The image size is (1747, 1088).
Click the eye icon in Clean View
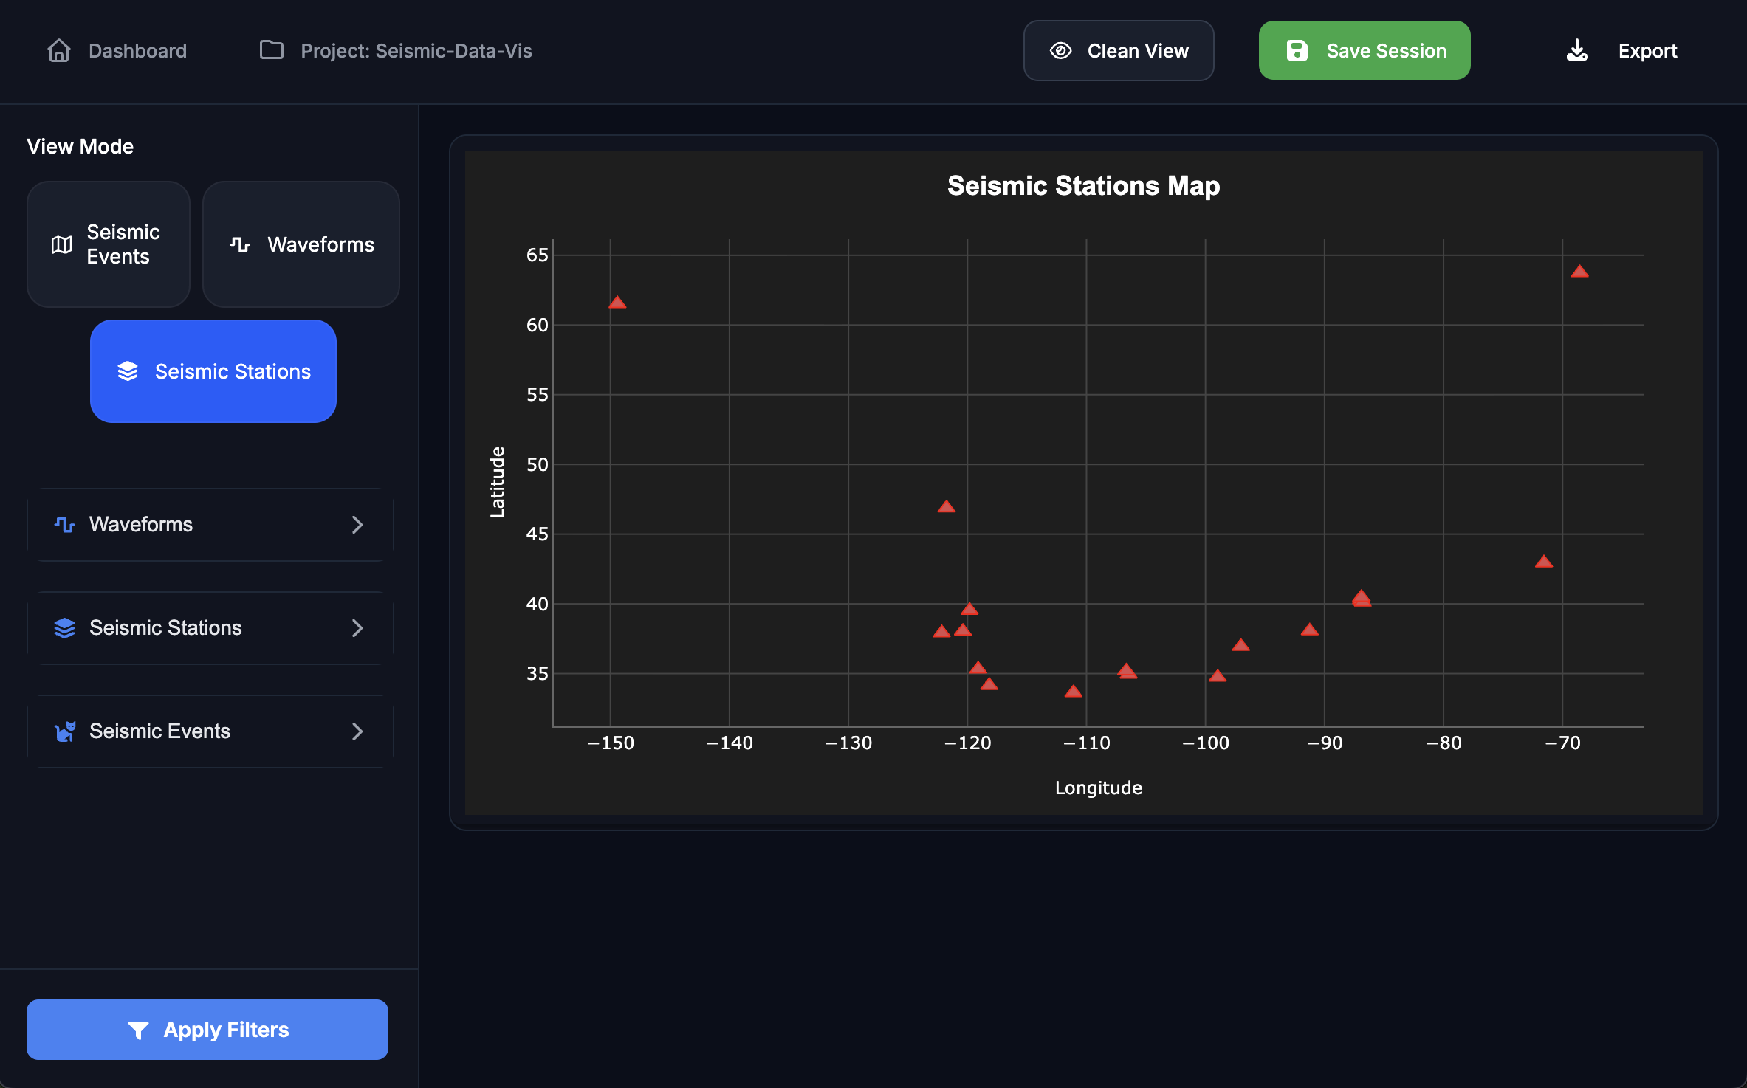coord(1060,50)
